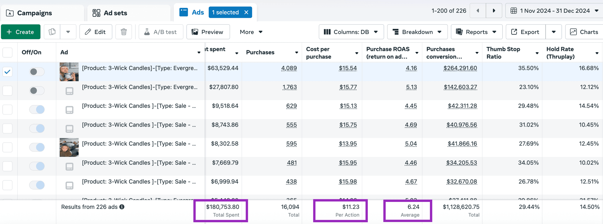The image size is (603, 224).
Task: Switch to the Campaigns tab
Action: (42, 13)
